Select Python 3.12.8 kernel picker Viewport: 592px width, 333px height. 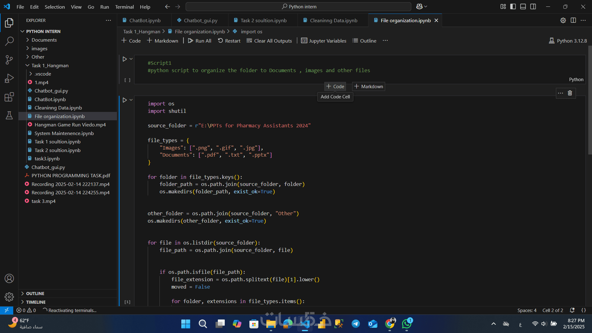[x=568, y=41]
